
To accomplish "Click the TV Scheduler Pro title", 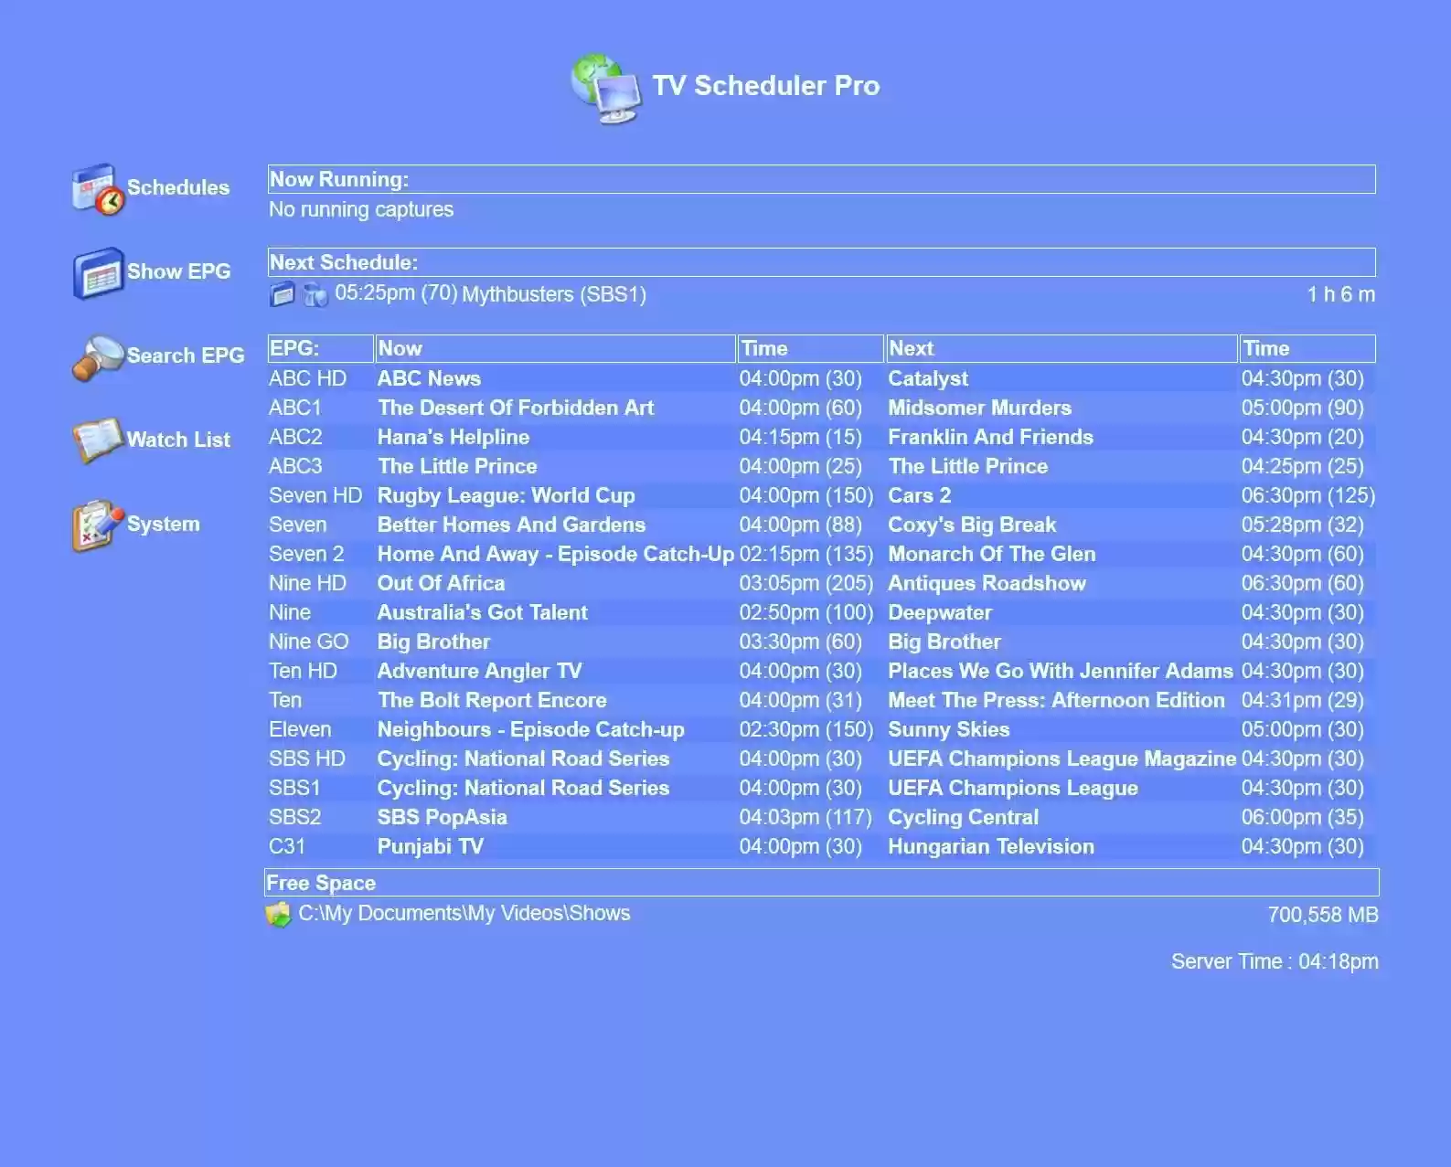I will [x=766, y=86].
